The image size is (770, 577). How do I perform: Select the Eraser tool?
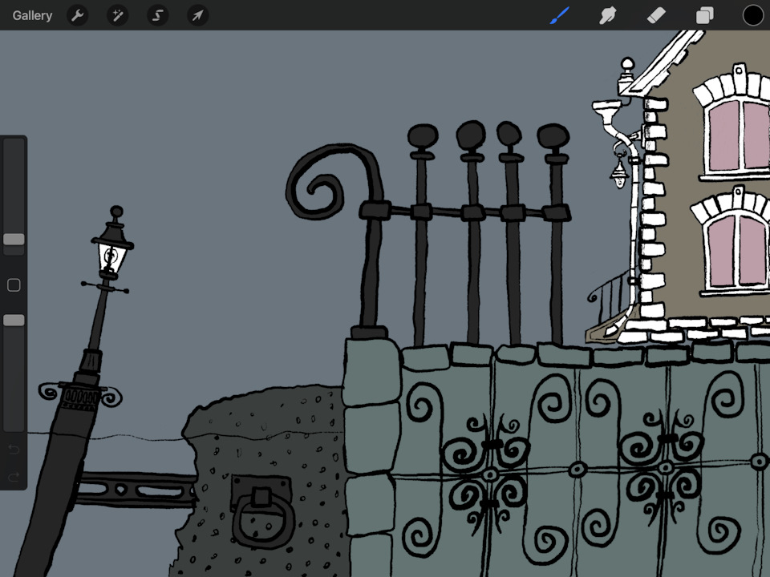coord(657,15)
